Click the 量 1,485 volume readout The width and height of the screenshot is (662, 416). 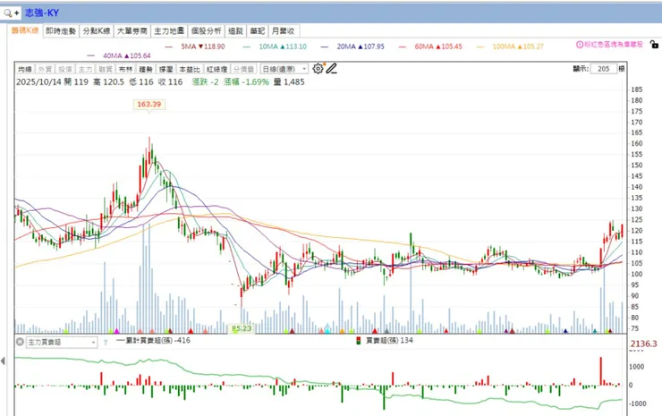(x=289, y=82)
